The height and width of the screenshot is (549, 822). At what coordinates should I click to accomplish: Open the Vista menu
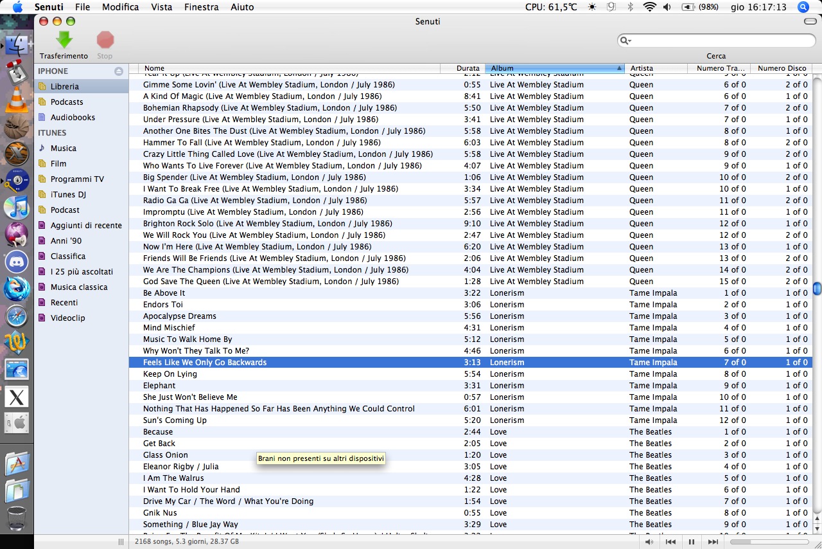[162, 7]
